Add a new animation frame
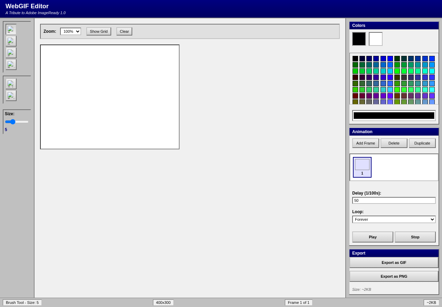This screenshot has width=442, height=307. coord(365,143)
